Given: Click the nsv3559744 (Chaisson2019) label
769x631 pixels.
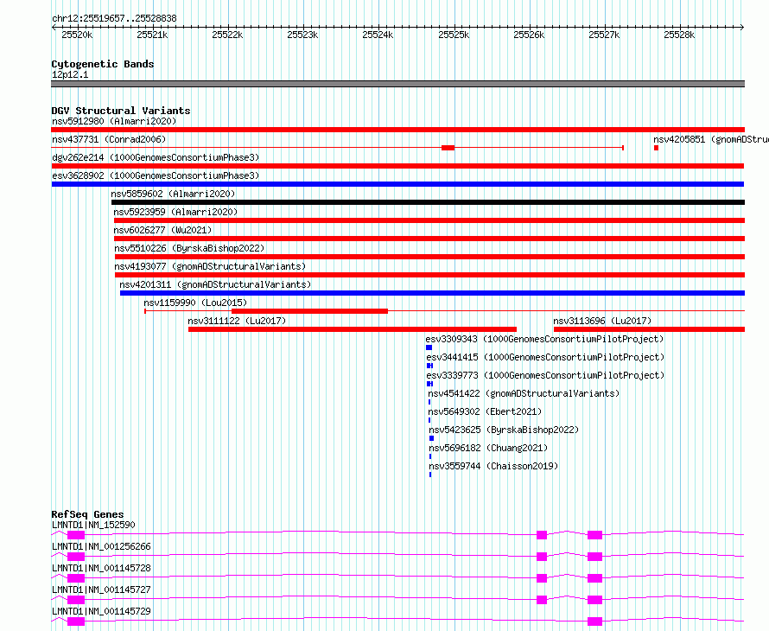Looking at the screenshot, I should pyautogui.click(x=493, y=466).
